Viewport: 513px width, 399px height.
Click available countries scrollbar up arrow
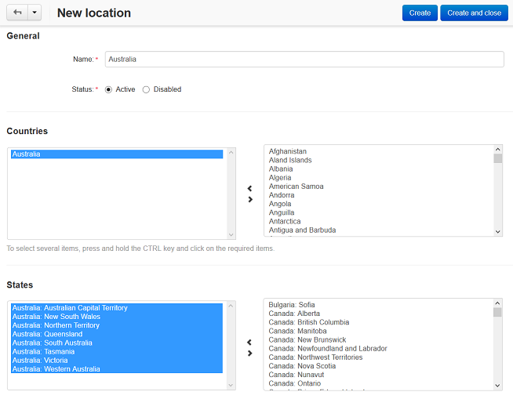pos(497,150)
